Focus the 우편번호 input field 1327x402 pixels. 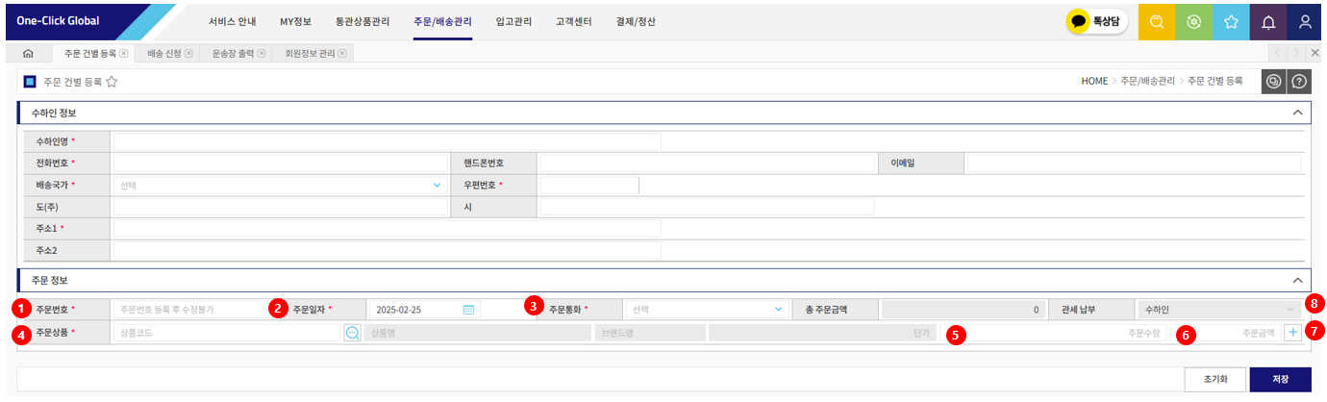tap(589, 185)
